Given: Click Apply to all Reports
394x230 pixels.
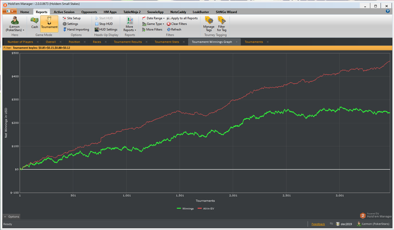Looking at the screenshot, I should point(182,18).
